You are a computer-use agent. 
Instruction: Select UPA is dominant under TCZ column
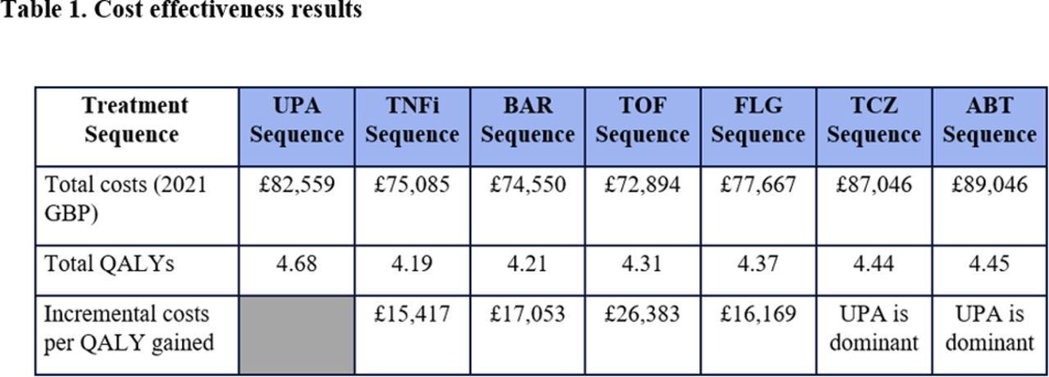874,327
